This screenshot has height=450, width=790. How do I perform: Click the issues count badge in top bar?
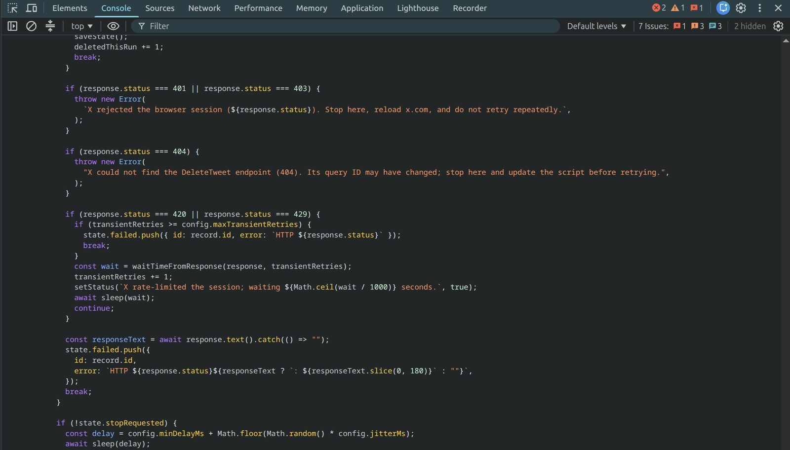pyautogui.click(x=697, y=8)
